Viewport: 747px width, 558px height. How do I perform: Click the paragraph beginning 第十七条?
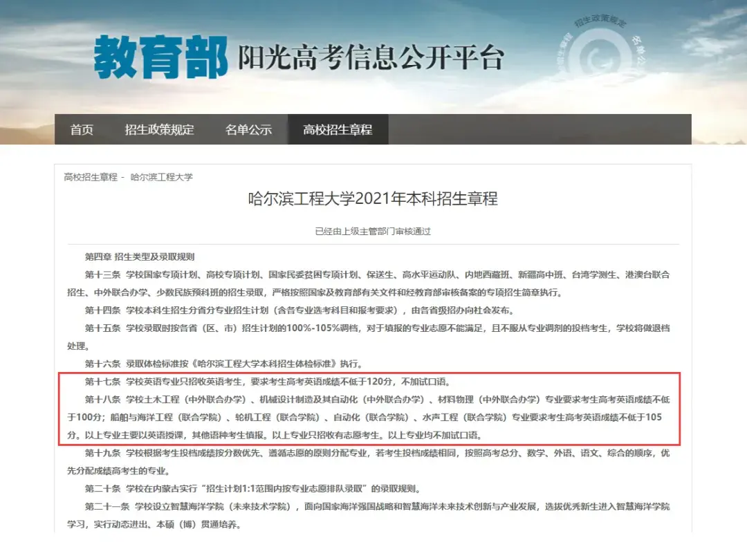pyautogui.click(x=268, y=382)
